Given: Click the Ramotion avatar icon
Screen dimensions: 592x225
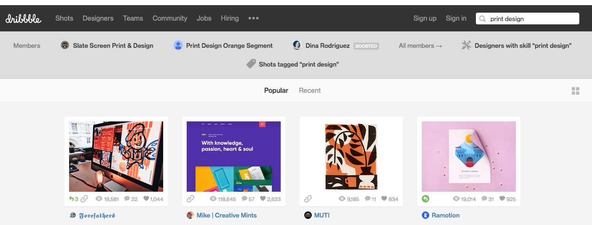Looking at the screenshot, I should [426, 215].
